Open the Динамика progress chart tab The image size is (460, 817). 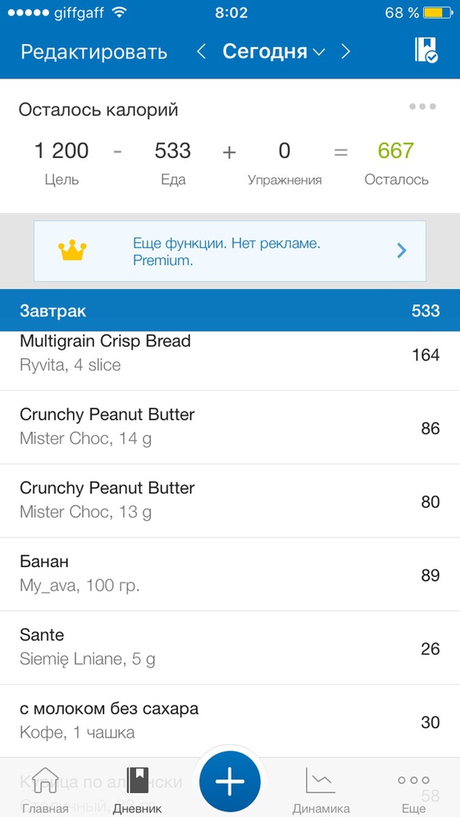click(321, 791)
